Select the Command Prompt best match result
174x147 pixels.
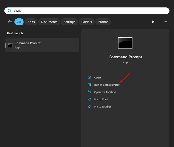[x=42, y=45]
